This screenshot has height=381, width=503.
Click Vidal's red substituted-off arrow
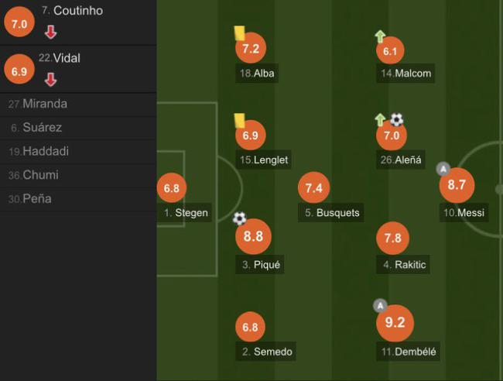(50, 79)
